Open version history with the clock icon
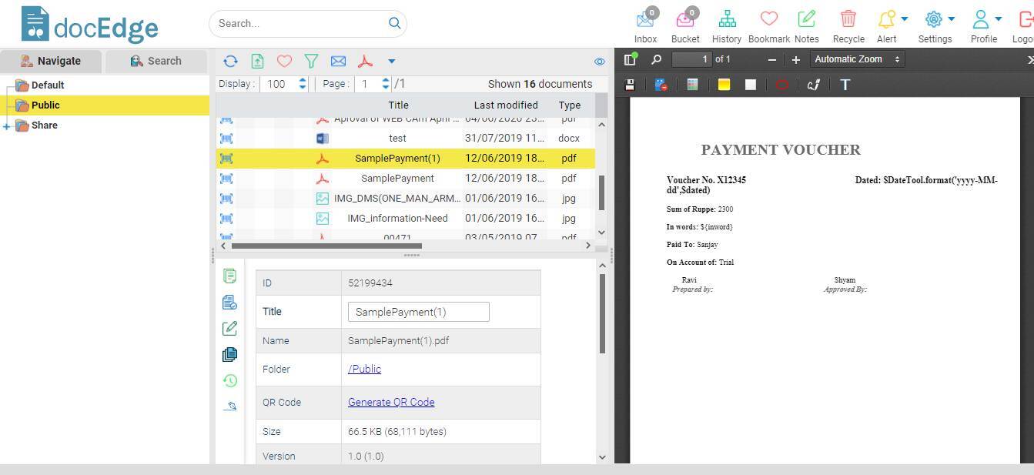Image resolution: width=1034 pixels, height=475 pixels. [229, 380]
